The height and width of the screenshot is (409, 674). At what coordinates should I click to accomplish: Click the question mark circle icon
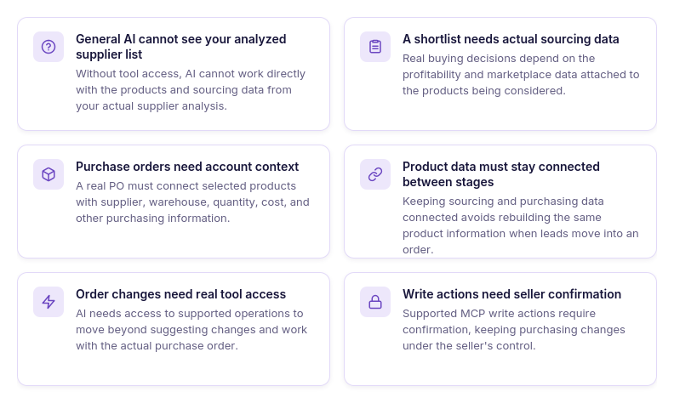point(49,47)
